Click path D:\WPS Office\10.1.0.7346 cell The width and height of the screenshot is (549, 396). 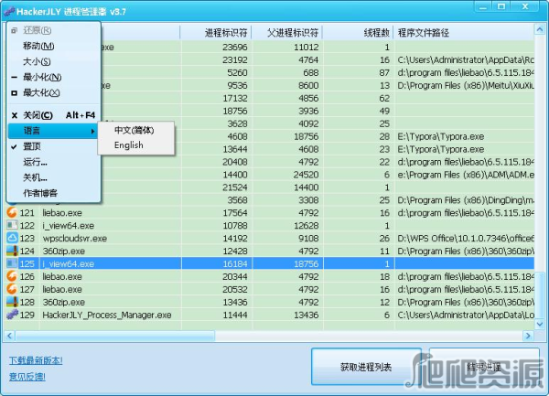pyautogui.click(x=466, y=238)
